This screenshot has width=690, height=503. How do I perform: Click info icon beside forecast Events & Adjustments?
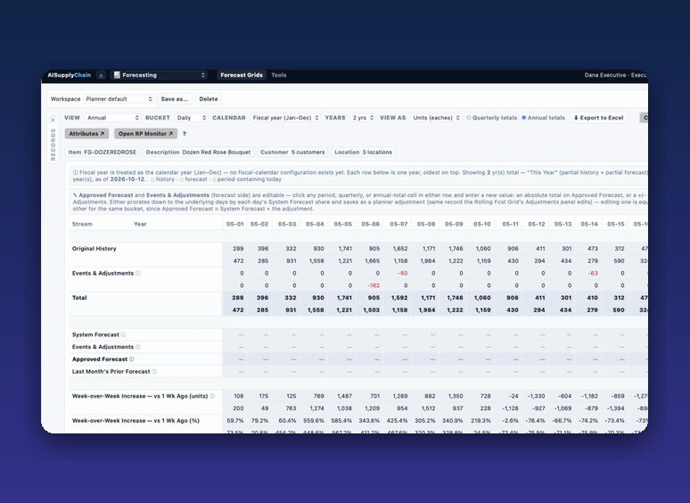138,347
